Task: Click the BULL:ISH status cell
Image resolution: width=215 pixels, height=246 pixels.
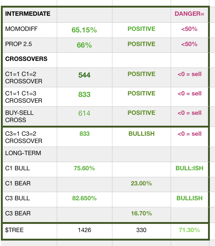Action: (x=189, y=168)
